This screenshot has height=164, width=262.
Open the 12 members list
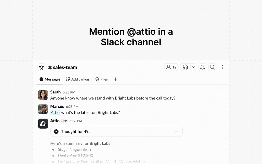tap(171, 67)
